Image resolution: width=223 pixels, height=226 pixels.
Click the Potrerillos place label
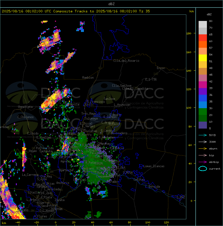45,148
